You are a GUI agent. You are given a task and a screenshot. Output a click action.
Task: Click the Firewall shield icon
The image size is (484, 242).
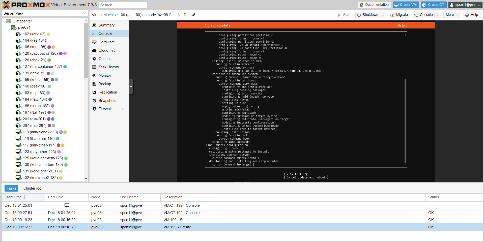94,109
